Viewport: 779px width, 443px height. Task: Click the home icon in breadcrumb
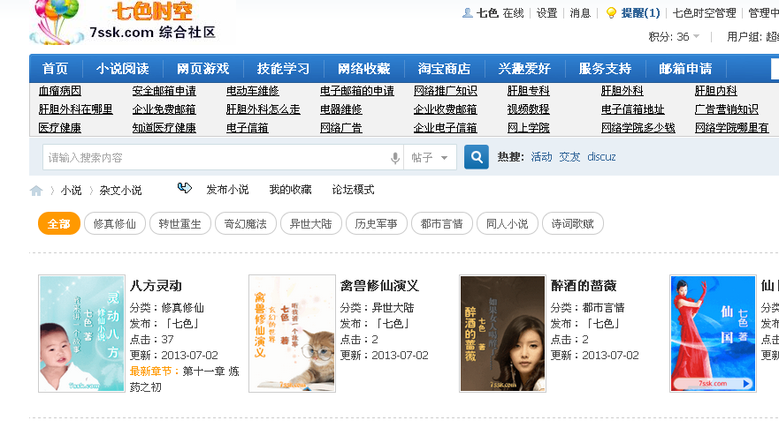point(36,191)
